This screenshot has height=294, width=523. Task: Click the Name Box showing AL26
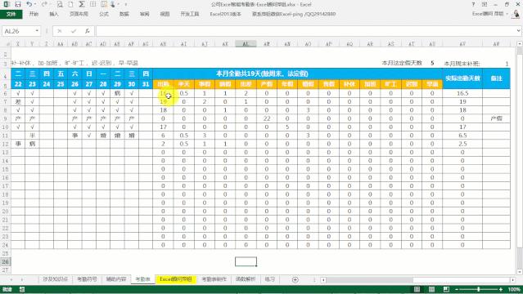[x=18, y=31]
